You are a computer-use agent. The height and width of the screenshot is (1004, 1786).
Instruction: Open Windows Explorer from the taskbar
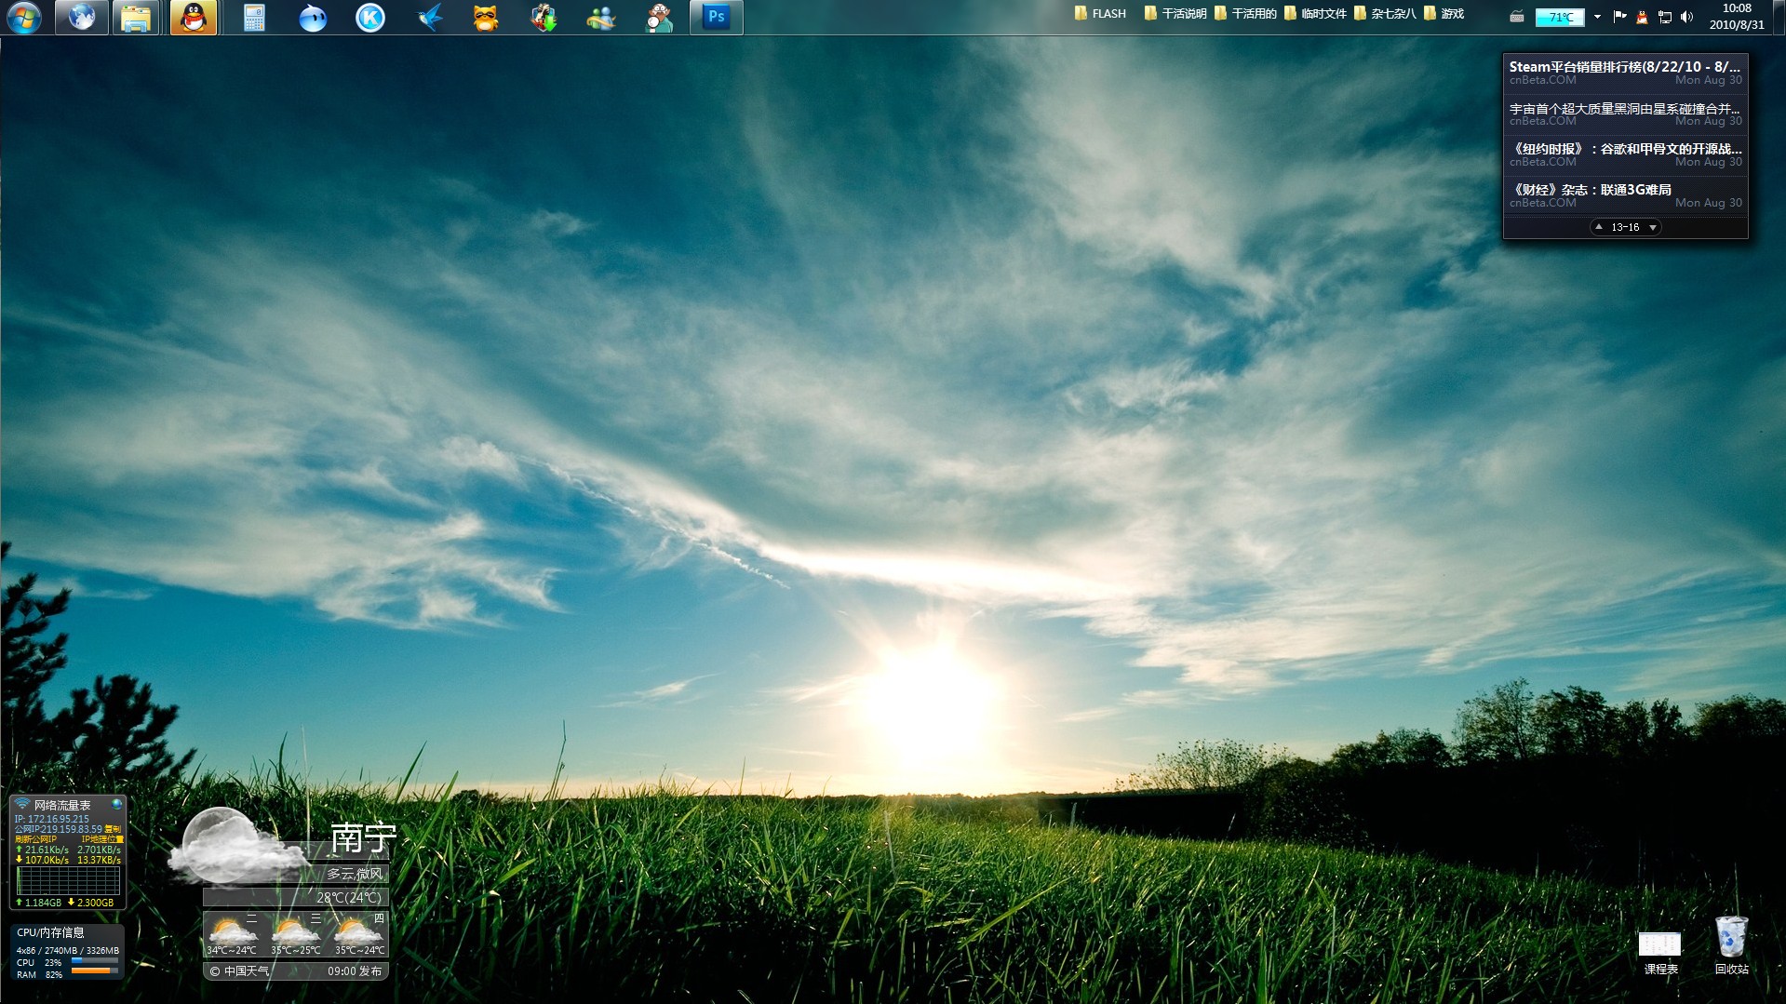[136, 17]
